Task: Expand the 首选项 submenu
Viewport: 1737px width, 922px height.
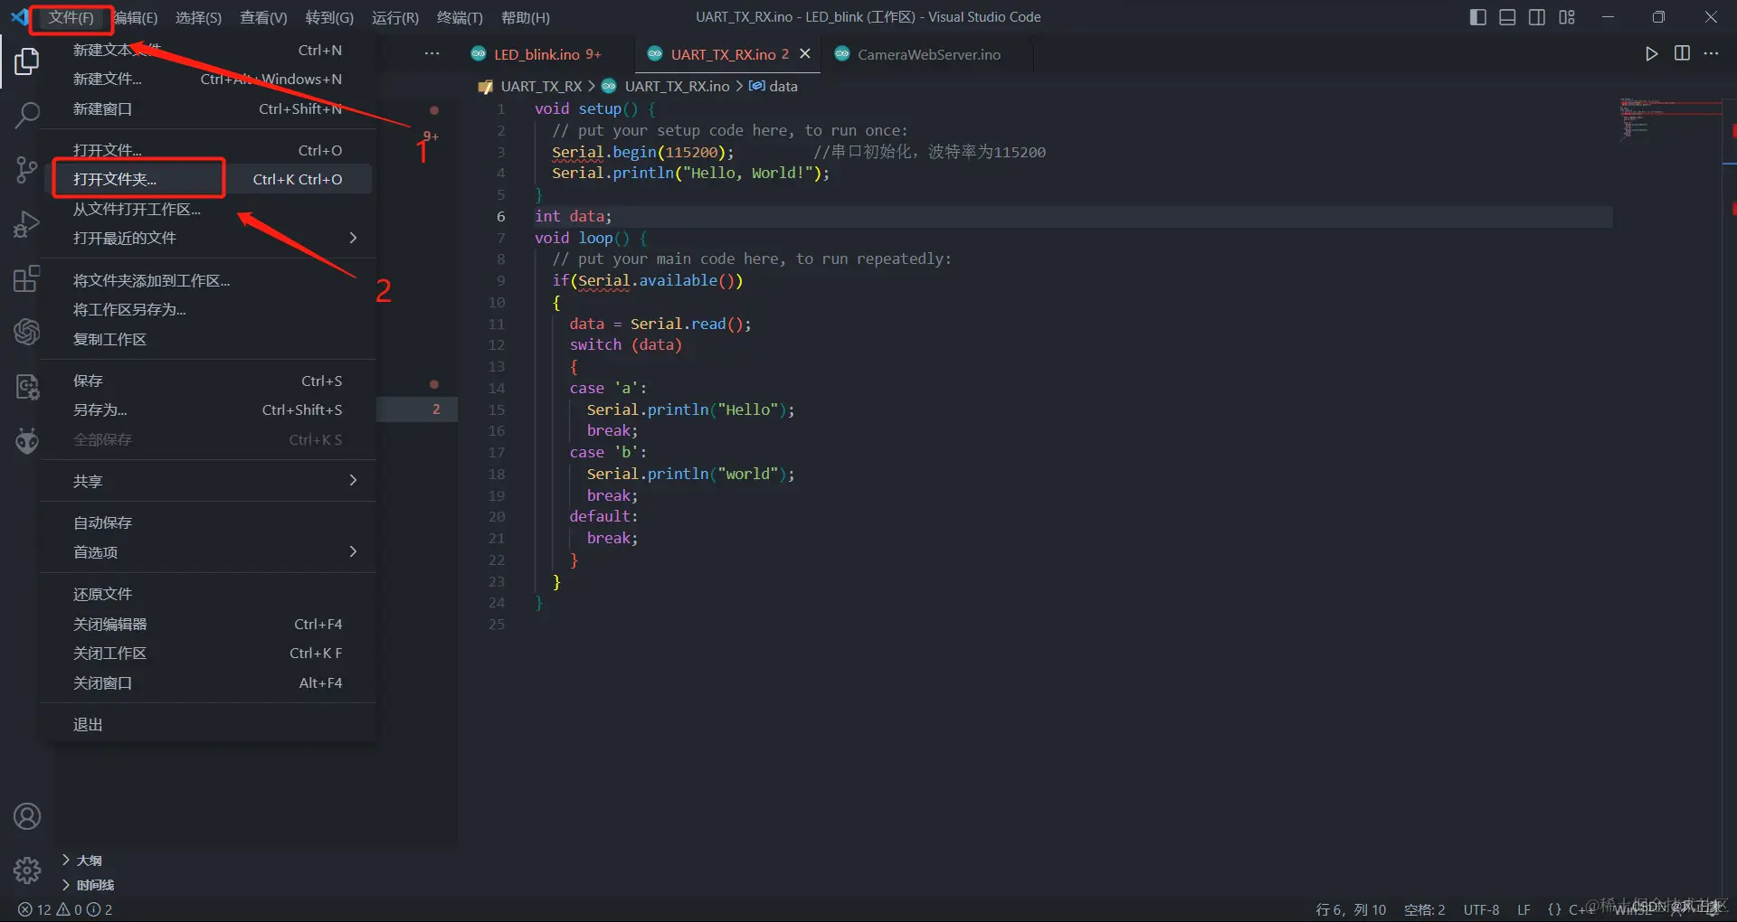Action: [208, 551]
